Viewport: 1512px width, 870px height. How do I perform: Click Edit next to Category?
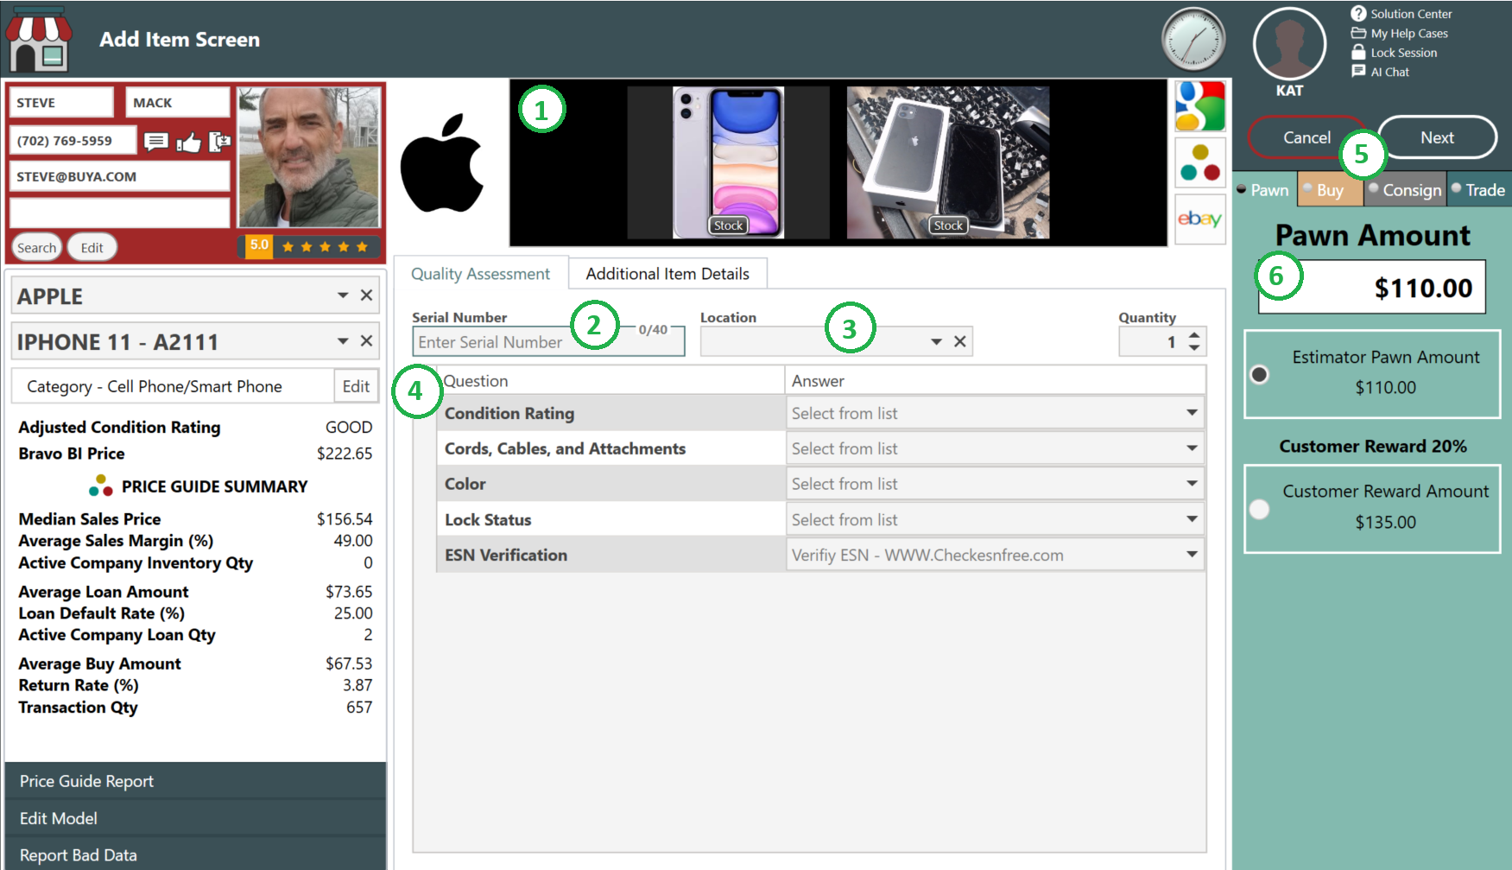point(356,386)
